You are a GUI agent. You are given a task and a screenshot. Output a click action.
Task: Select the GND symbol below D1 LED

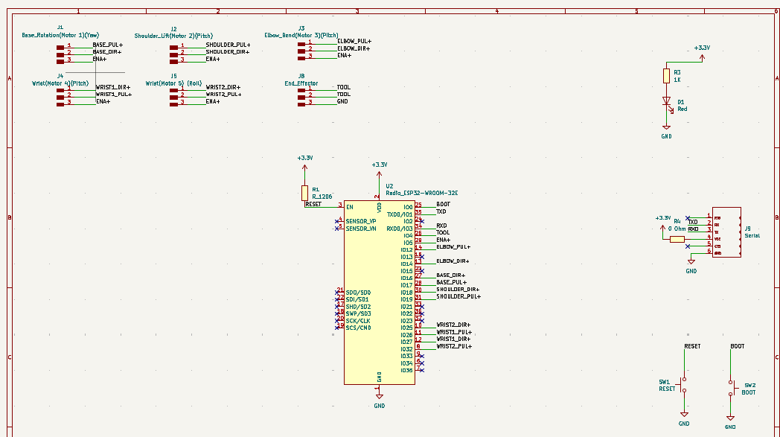666,127
